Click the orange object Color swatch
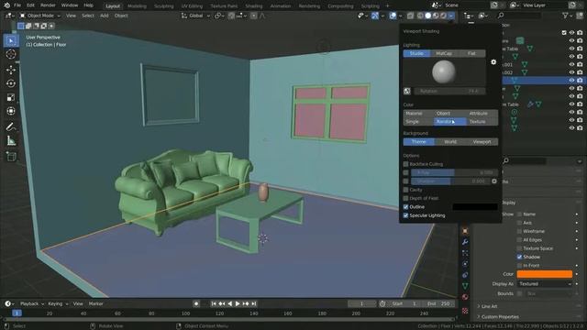The image size is (587, 330). (x=545, y=274)
